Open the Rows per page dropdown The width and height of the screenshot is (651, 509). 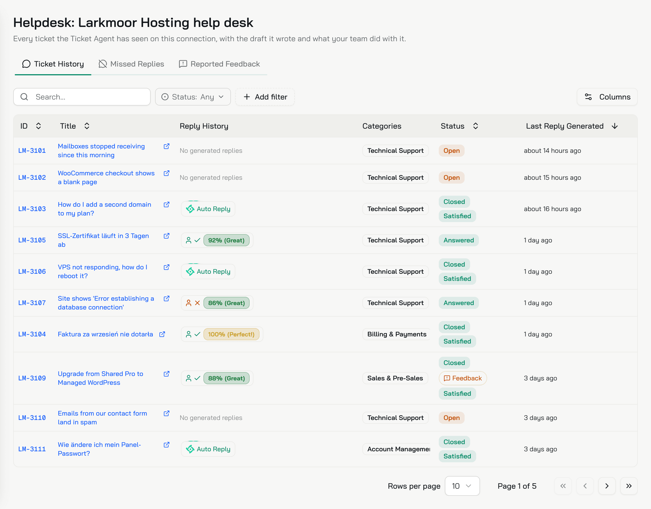coord(462,486)
